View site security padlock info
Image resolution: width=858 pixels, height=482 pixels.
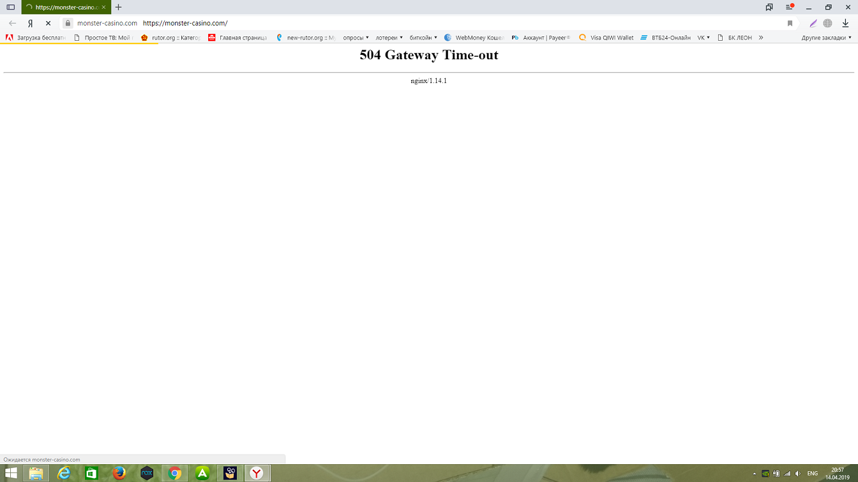pyautogui.click(x=67, y=23)
